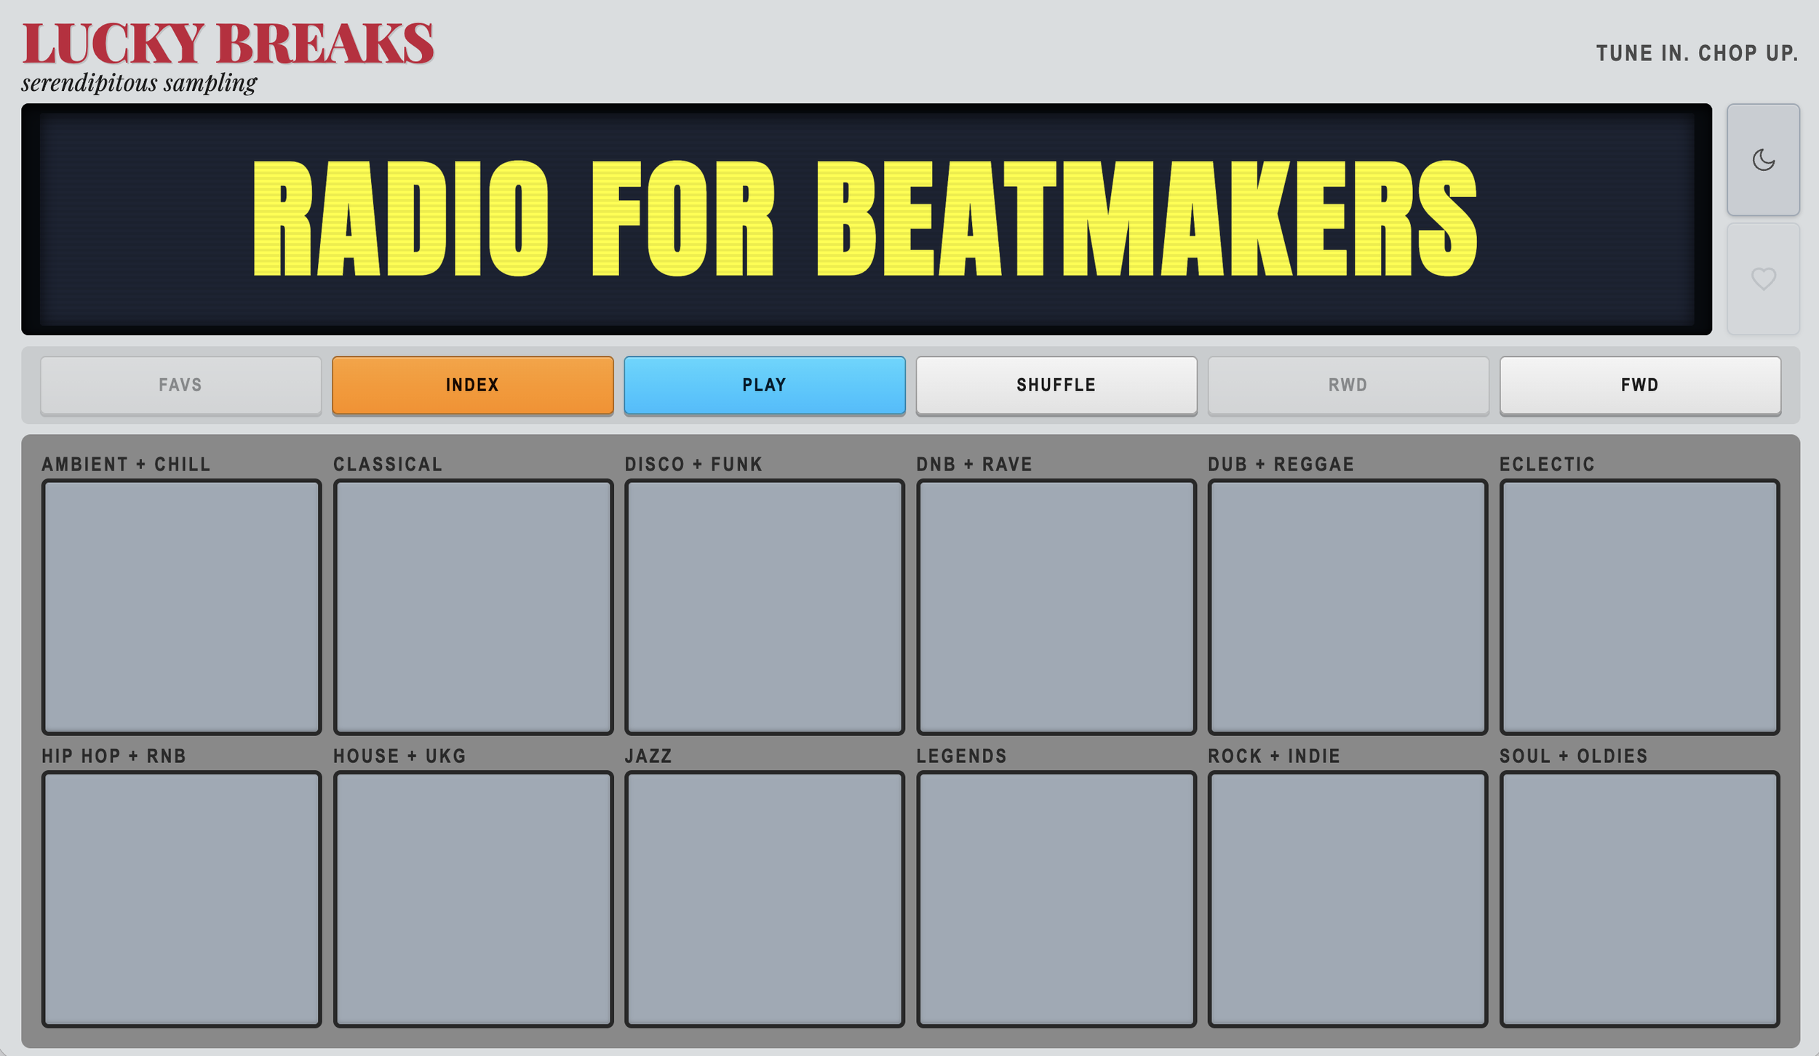Toggle dark mode with the moon icon
The width and height of the screenshot is (1819, 1056).
point(1762,160)
